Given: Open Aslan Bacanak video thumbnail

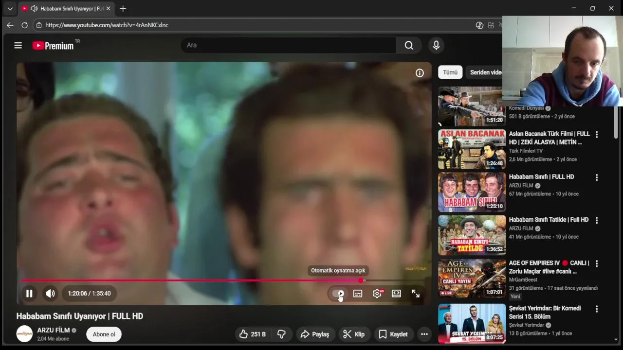Looking at the screenshot, I should 472,149.
